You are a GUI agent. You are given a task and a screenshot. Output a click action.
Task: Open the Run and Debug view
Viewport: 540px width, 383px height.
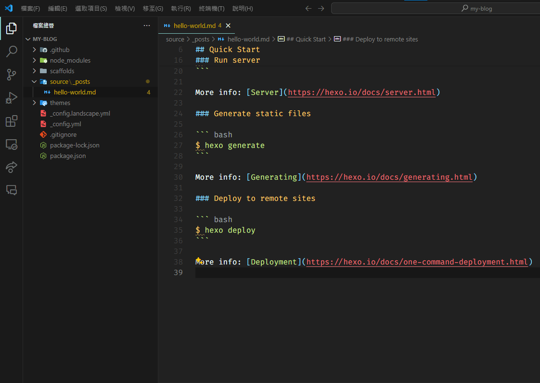point(12,98)
